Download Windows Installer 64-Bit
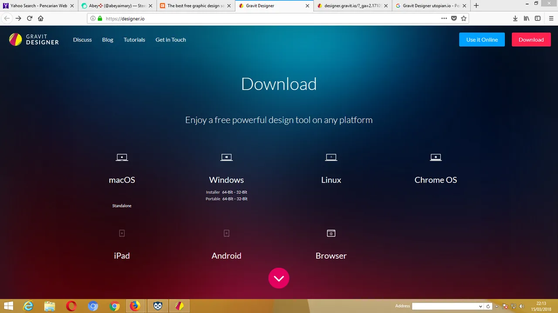This screenshot has height=313, width=558. click(x=228, y=192)
